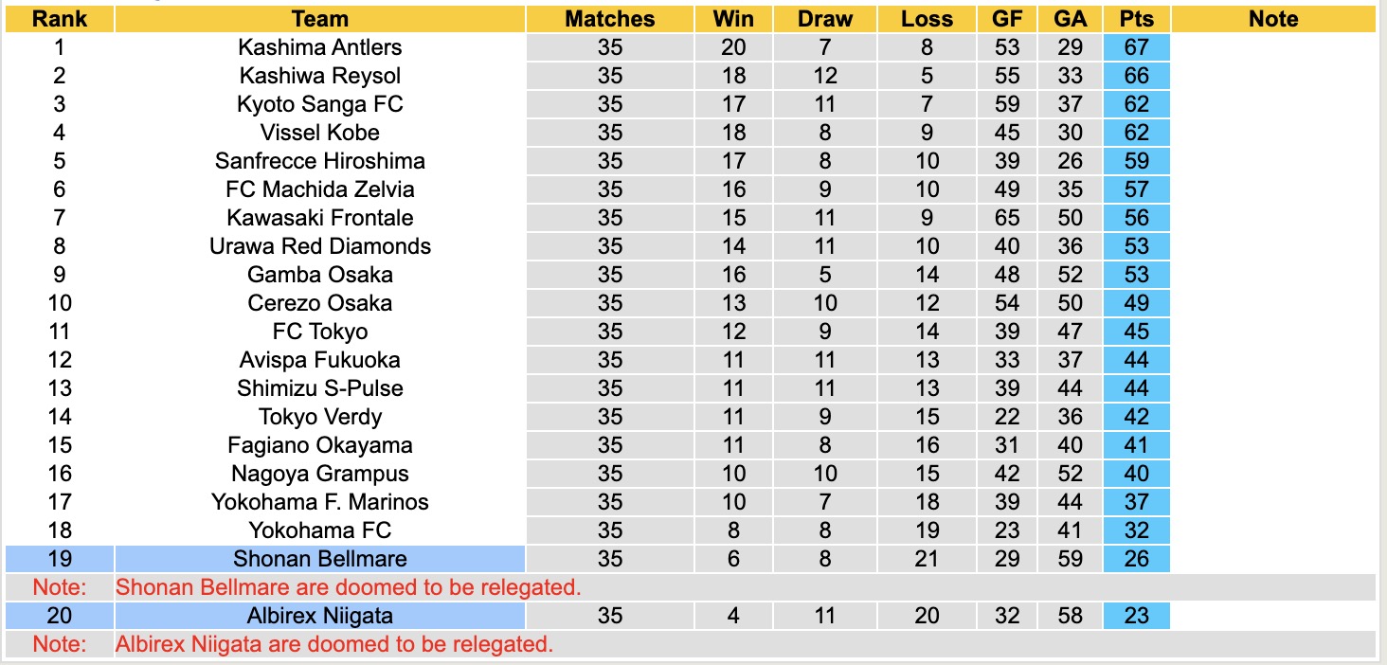The image size is (1387, 665).
Task: Open the Urawa Red Diamonds team entry
Action: click(x=320, y=246)
